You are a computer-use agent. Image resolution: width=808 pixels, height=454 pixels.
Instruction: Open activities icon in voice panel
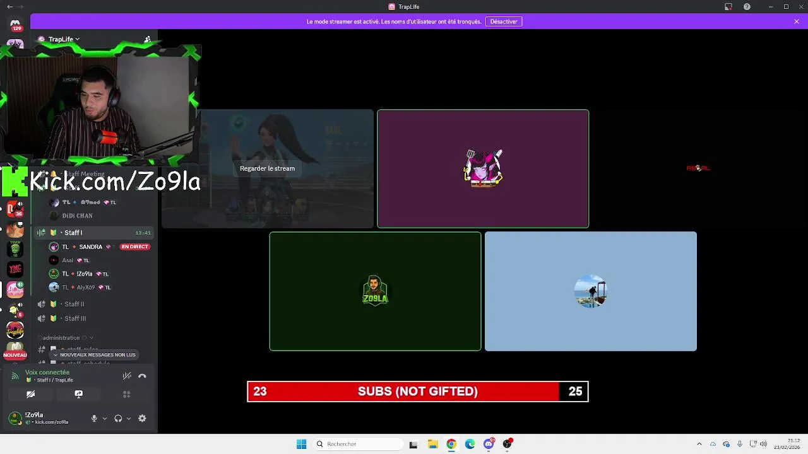(126, 394)
